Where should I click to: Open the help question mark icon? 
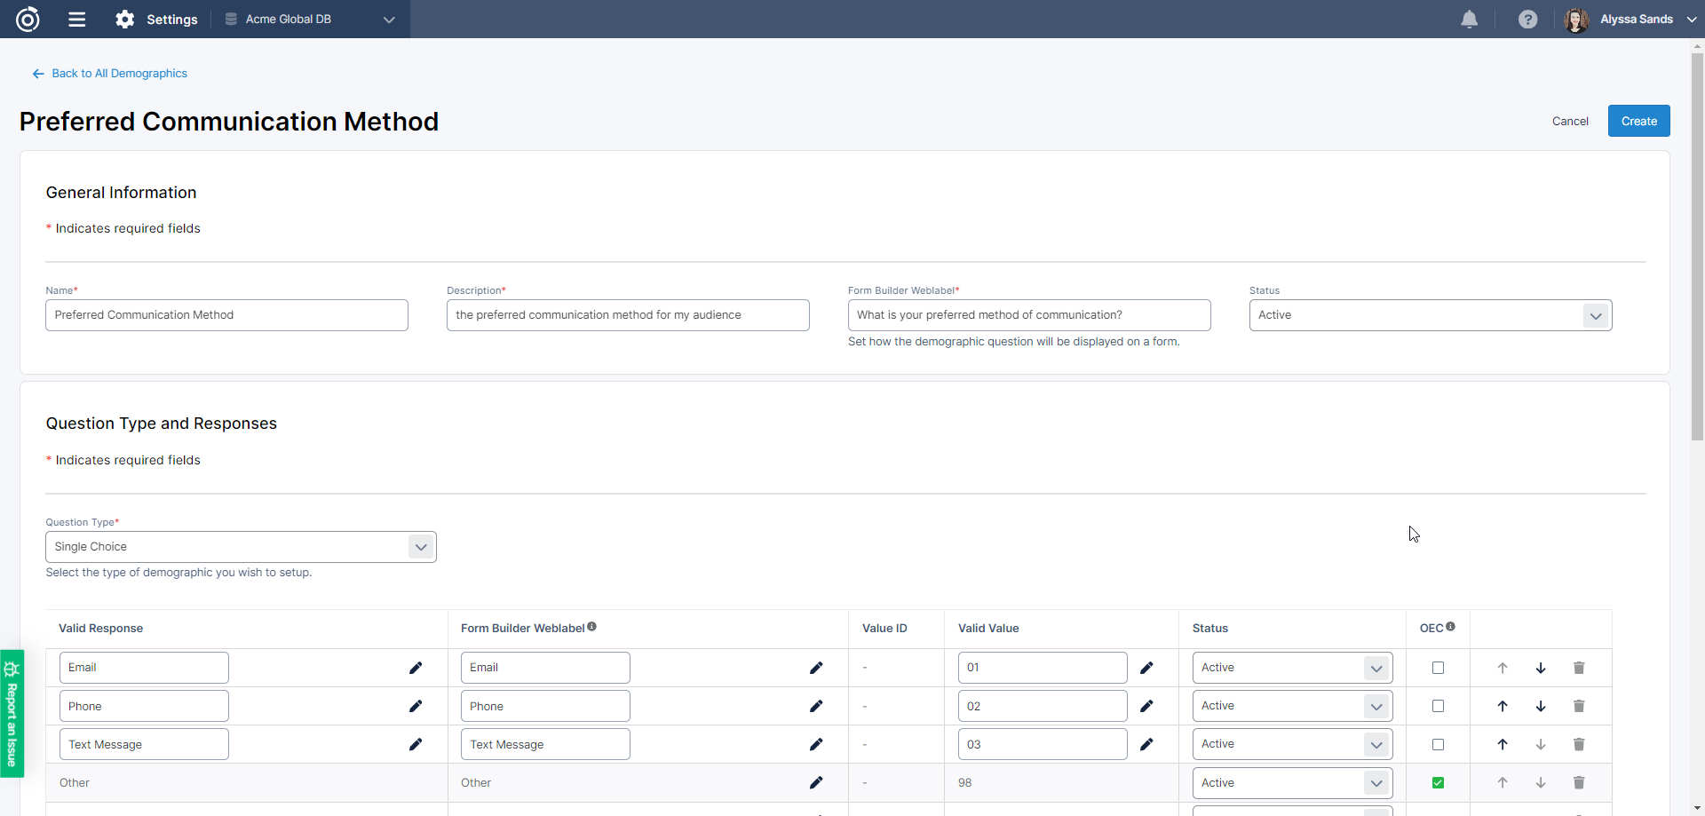tap(1527, 20)
